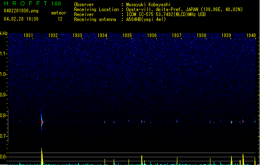Click the 0.6 kHz axis label

(4, 157)
